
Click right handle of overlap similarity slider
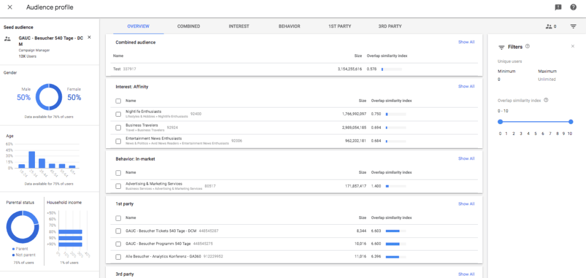click(x=571, y=121)
